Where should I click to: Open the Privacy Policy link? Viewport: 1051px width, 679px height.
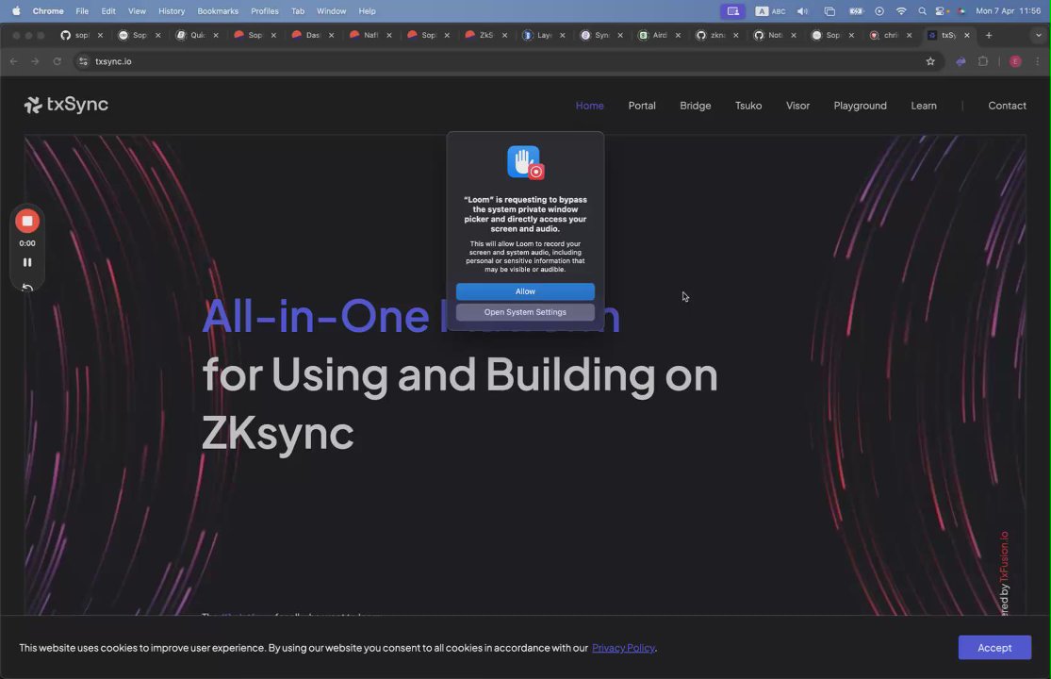[x=623, y=648]
